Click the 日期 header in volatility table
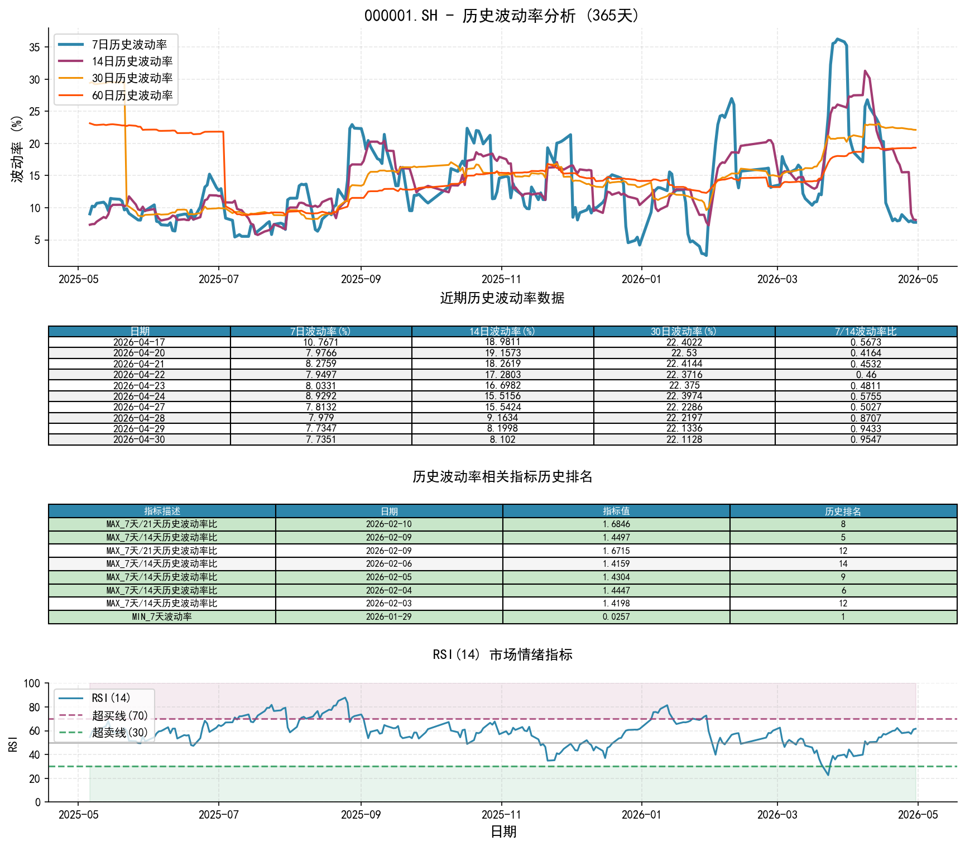Screen dimensions: 965x846 coord(140,331)
